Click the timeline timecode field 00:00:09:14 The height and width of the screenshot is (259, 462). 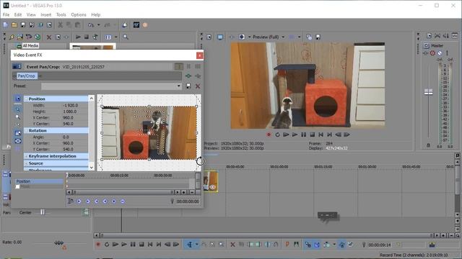tap(380, 245)
